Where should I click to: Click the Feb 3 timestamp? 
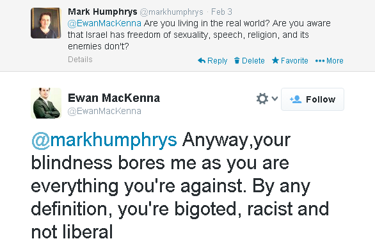221,12
